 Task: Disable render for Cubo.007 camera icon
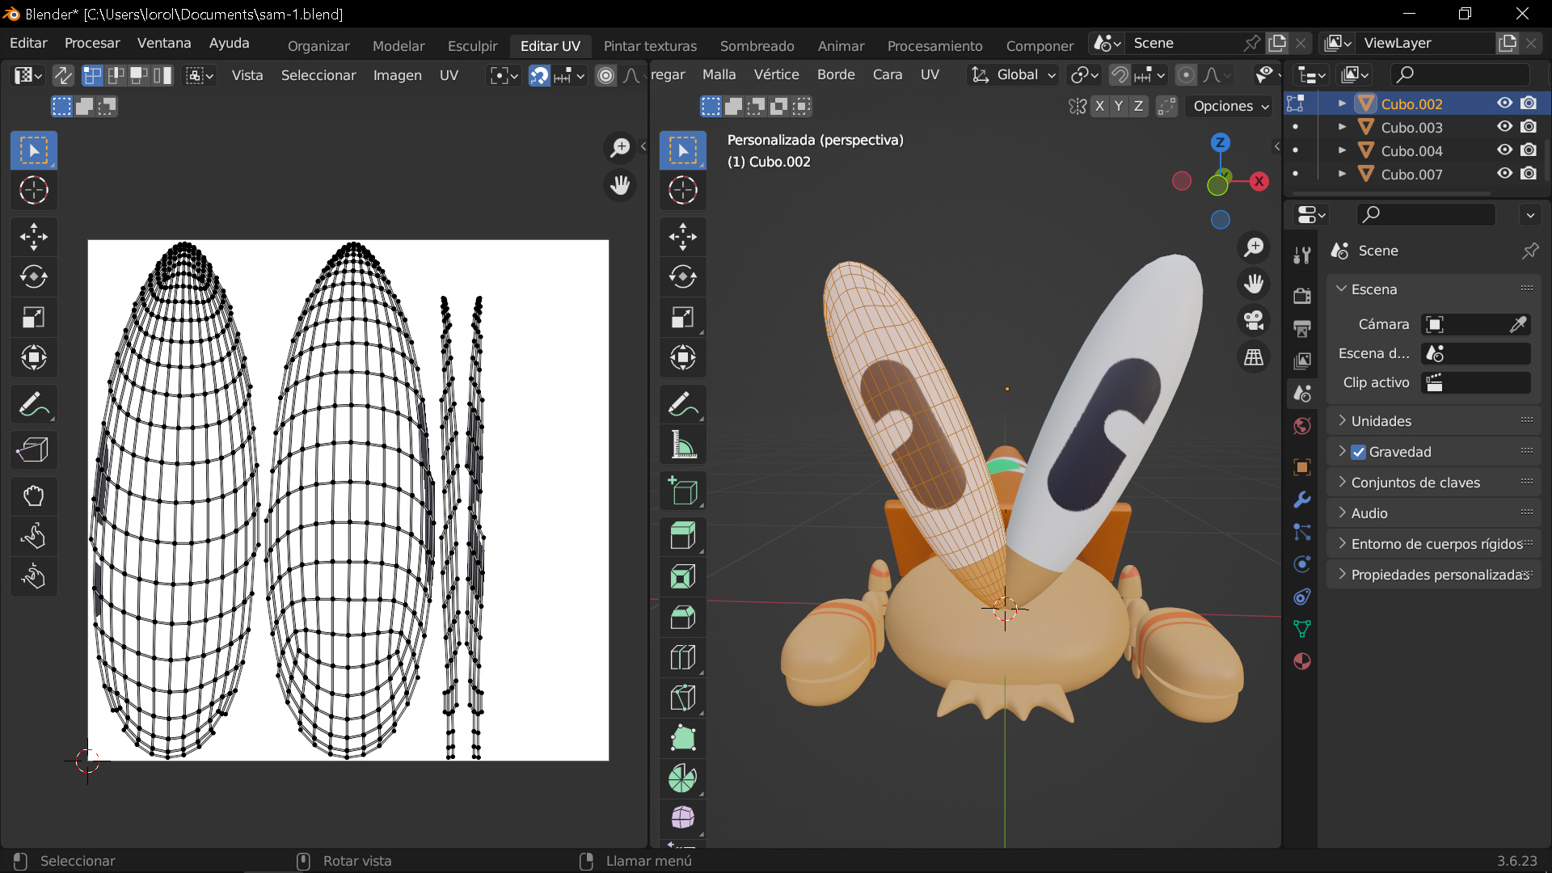point(1529,174)
